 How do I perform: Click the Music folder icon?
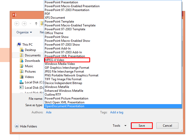tap(22, 66)
